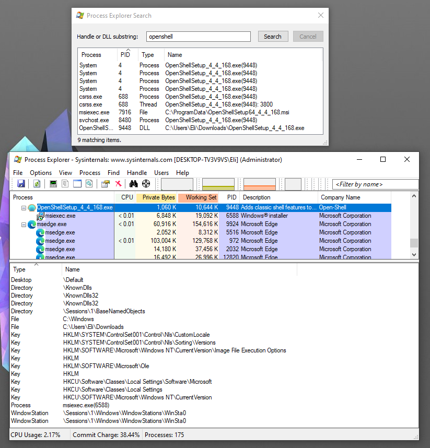Click the physical memory mini graph
This screenshot has width=430, height=448.
260,184
